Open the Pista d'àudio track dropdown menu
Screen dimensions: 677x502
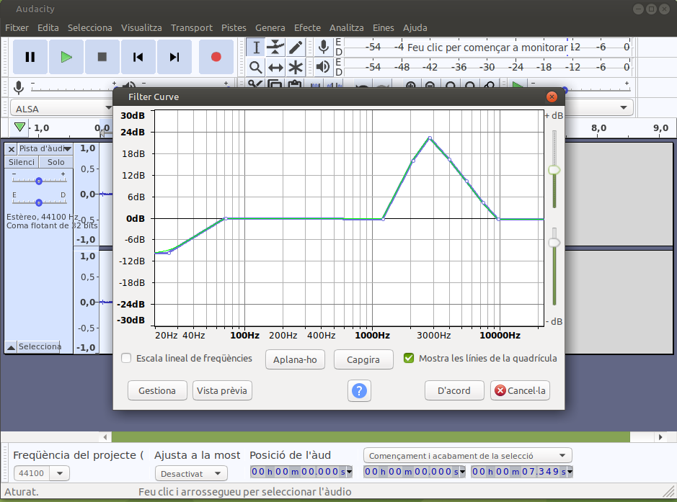45,149
